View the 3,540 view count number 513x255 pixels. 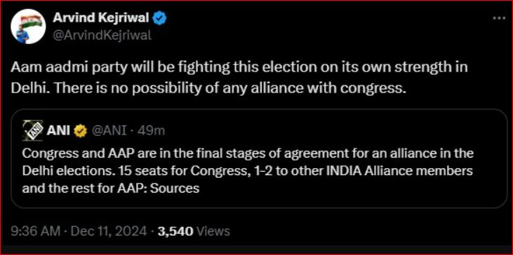pos(174,231)
